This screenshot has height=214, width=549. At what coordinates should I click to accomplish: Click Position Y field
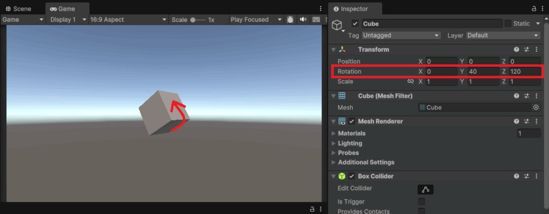point(483,62)
